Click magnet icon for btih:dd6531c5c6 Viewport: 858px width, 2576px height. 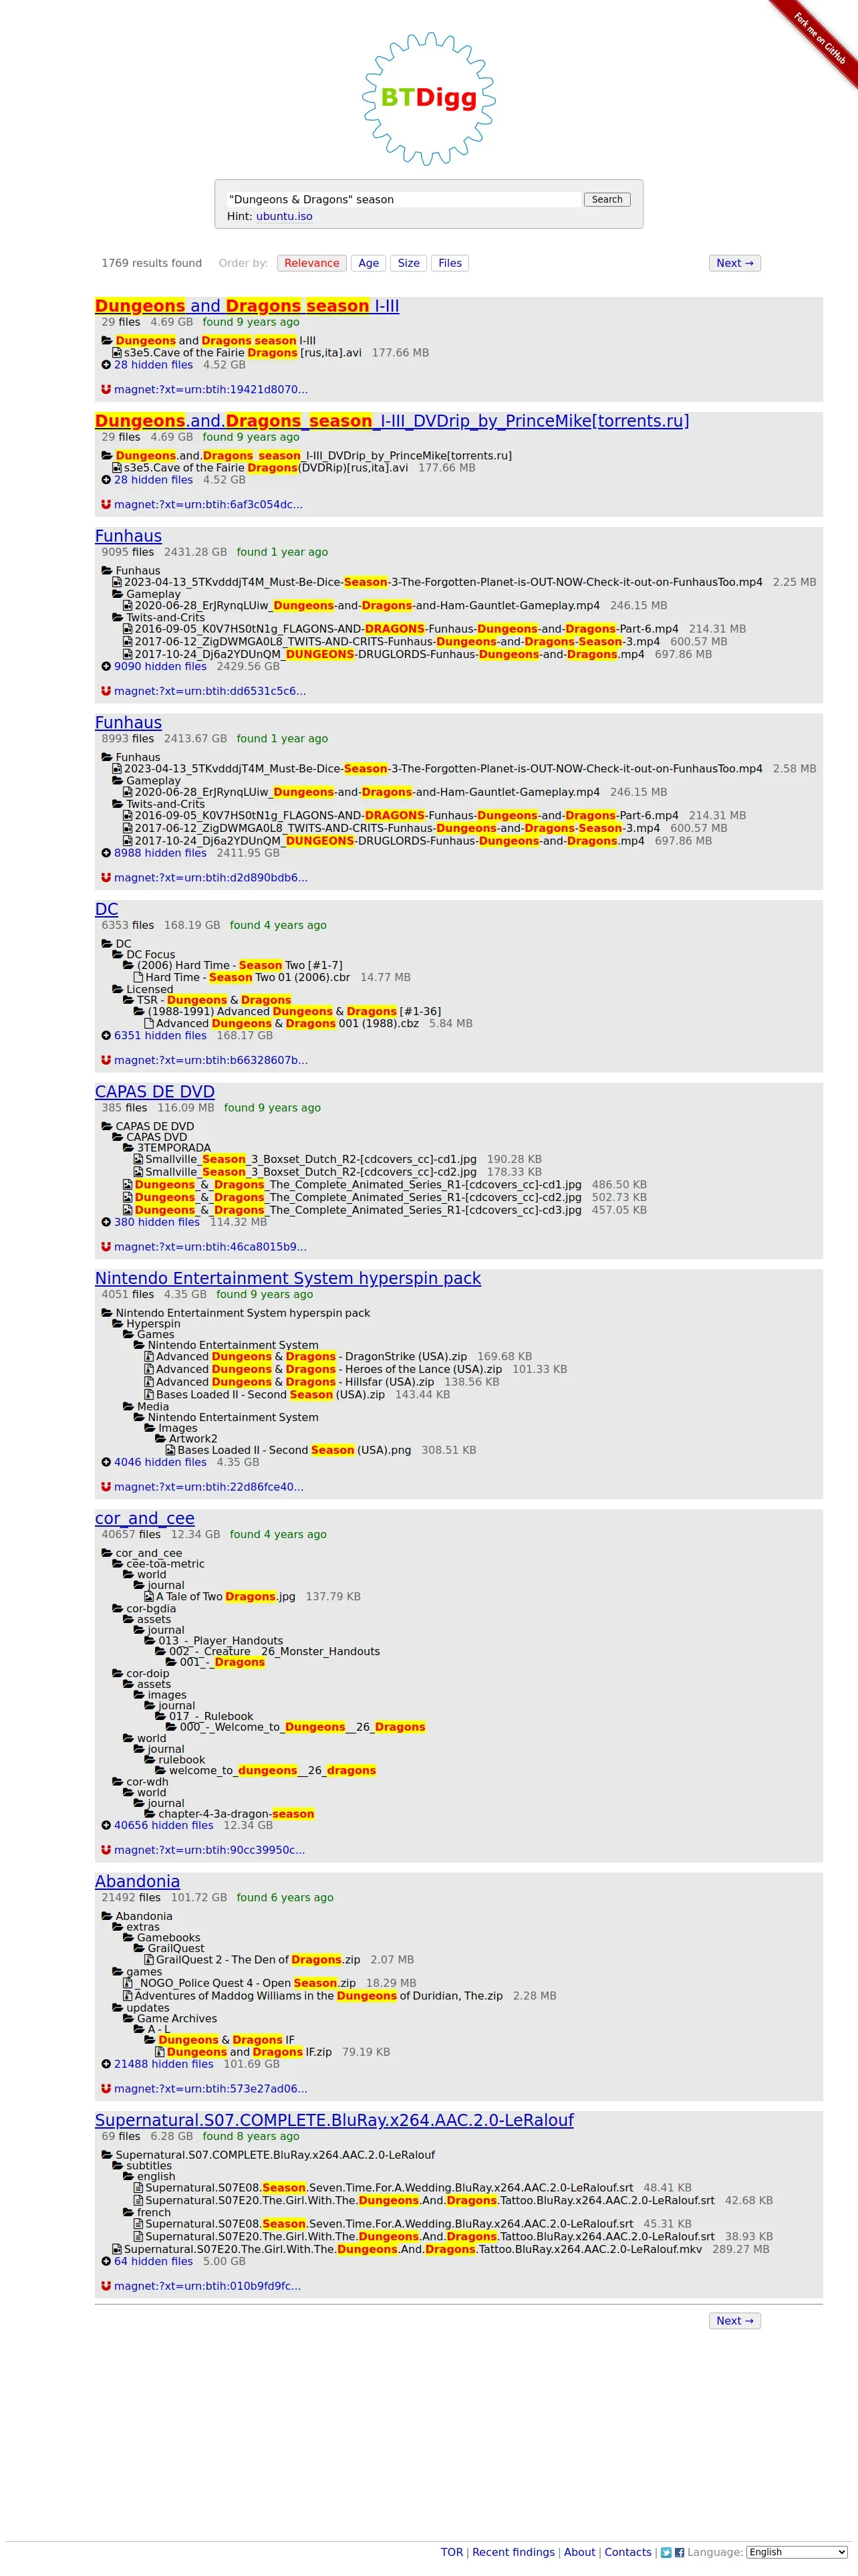106,691
